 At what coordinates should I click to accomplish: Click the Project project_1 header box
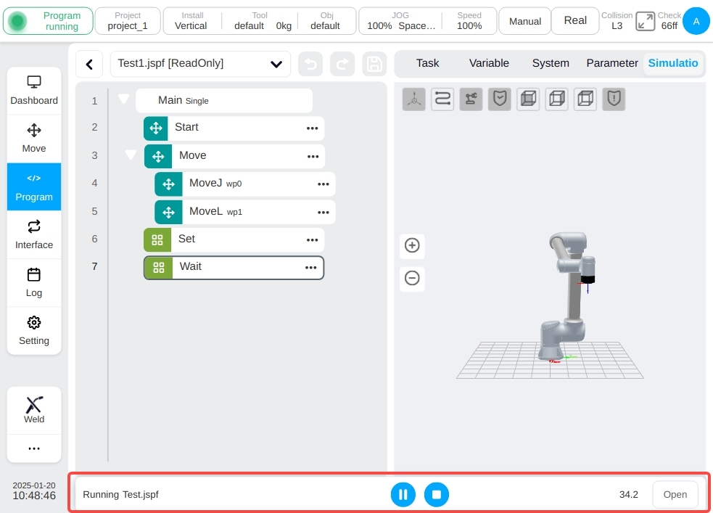(x=128, y=21)
